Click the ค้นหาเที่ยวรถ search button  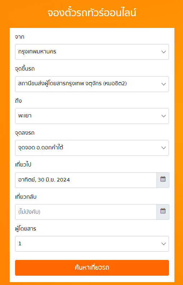(x=92, y=268)
